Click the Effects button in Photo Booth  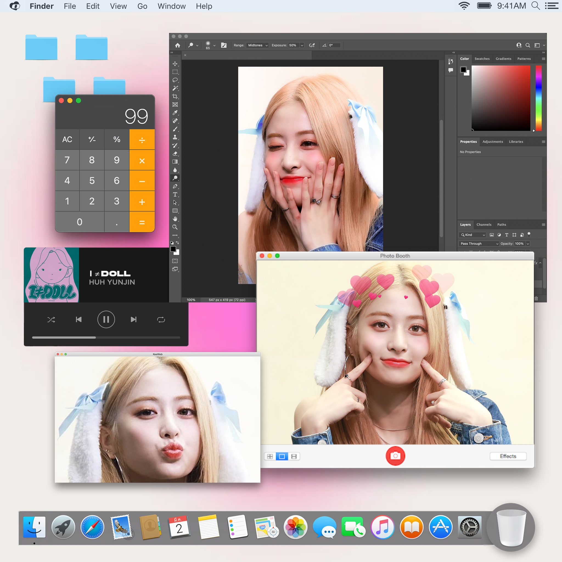508,456
